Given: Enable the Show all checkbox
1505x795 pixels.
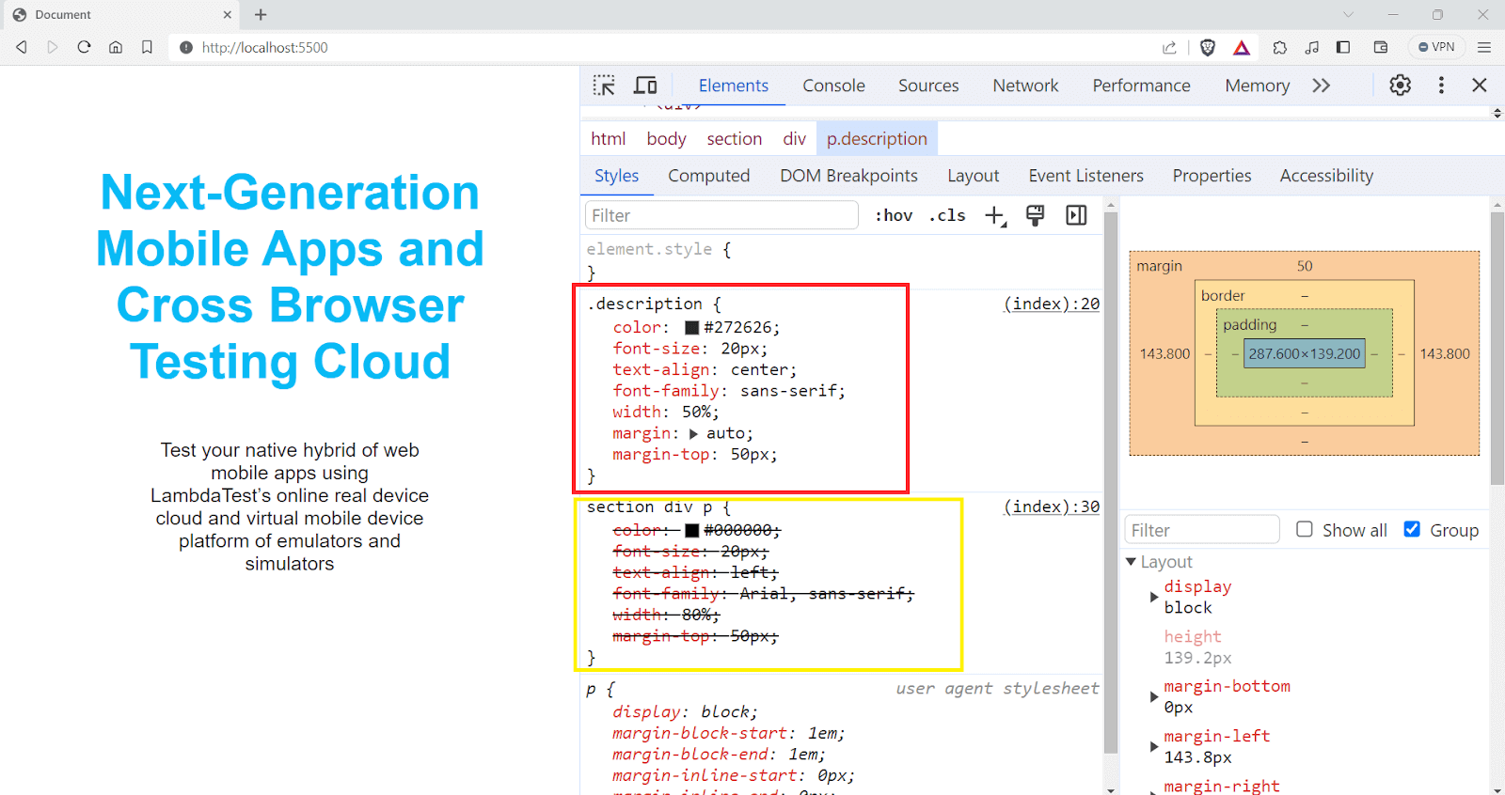Looking at the screenshot, I should [x=1305, y=529].
